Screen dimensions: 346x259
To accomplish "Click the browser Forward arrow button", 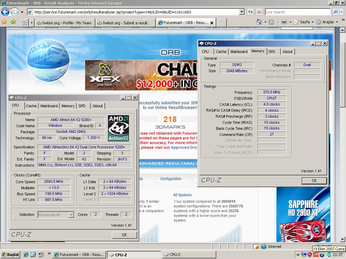I will 15,12.
